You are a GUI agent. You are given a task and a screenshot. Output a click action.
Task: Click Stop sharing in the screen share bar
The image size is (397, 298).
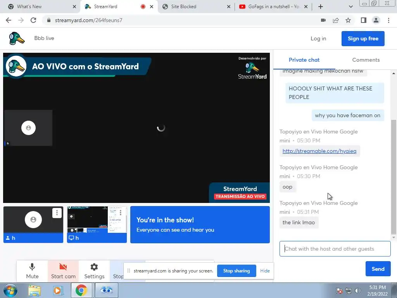[236, 271]
